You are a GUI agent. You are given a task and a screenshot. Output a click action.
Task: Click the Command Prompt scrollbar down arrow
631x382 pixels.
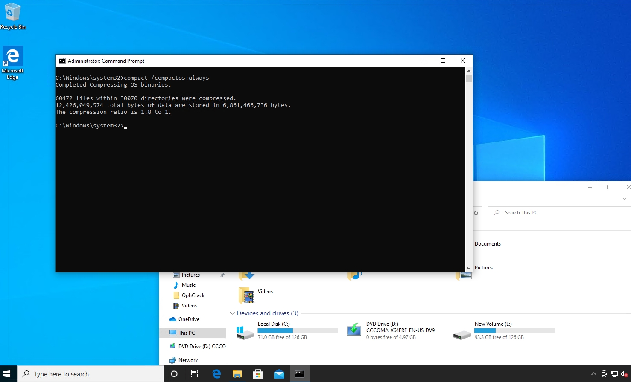tap(469, 268)
